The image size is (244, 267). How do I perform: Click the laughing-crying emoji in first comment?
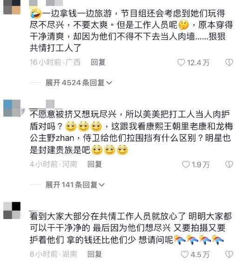36,13
